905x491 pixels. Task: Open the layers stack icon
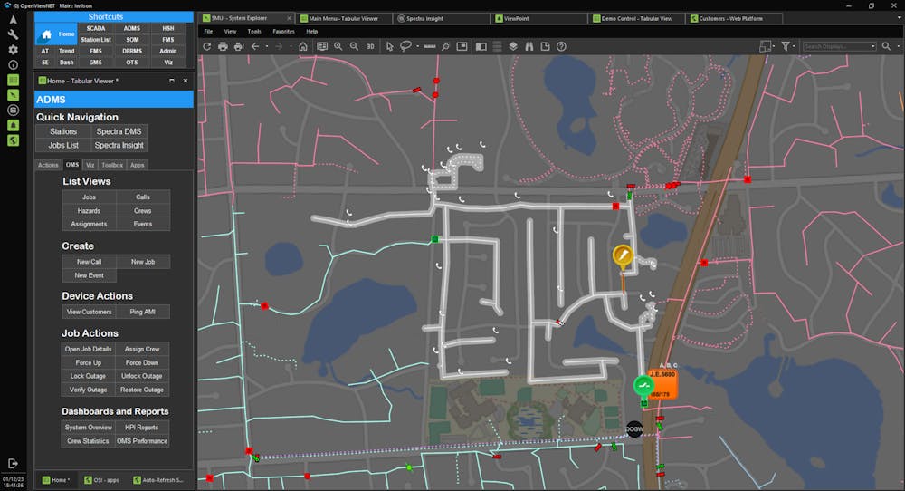click(513, 47)
